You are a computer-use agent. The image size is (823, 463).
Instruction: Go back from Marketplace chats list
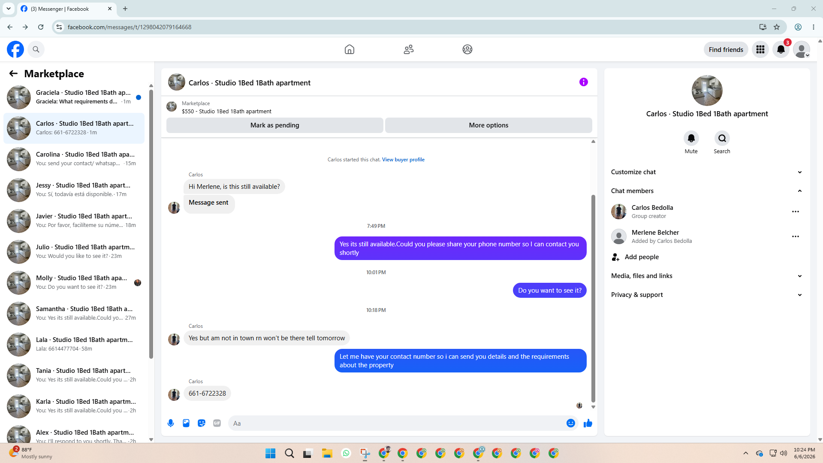click(13, 73)
